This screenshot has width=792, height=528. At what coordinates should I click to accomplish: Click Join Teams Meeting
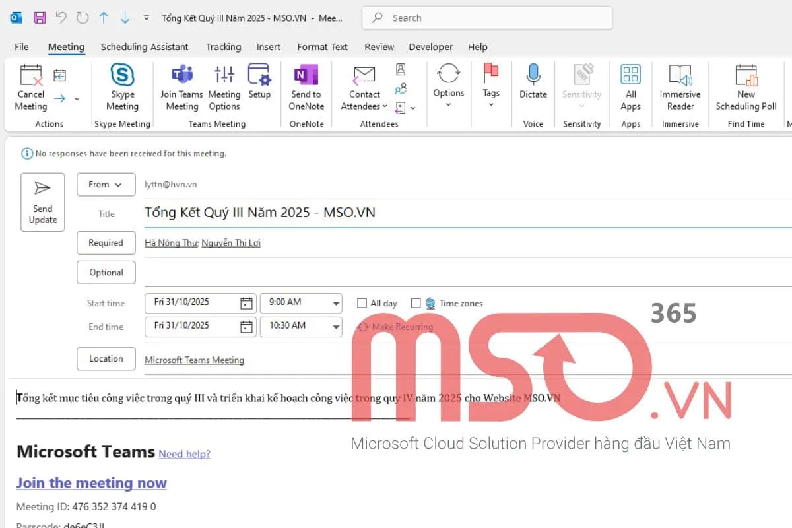point(181,86)
